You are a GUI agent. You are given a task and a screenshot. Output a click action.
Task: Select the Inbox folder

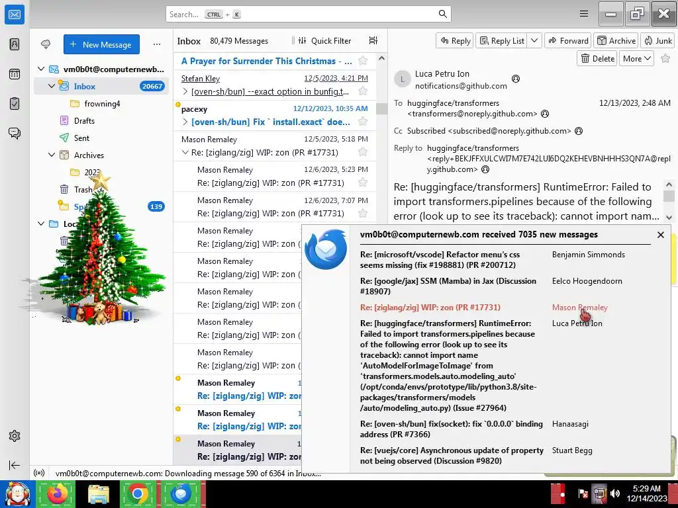(x=101, y=86)
